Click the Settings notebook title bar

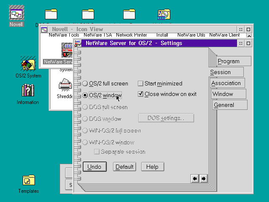[159, 43]
